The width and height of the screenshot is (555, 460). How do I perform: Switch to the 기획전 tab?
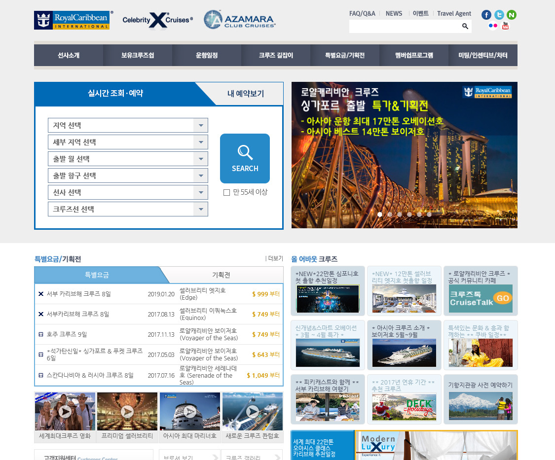coord(221,275)
